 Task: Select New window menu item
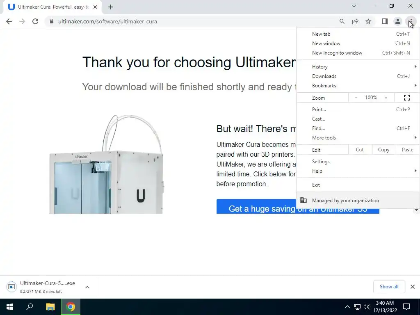coord(358,43)
